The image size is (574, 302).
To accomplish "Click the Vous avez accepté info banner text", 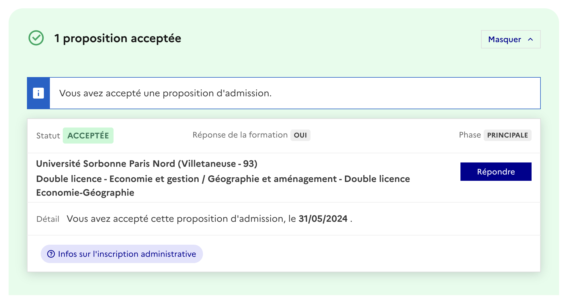I will (x=165, y=93).
